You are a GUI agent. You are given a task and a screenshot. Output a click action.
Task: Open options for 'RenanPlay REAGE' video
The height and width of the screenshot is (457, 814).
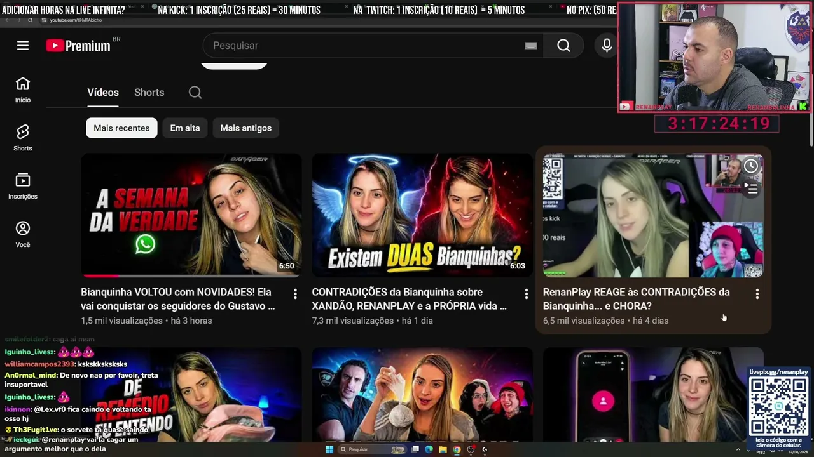tap(757, 294)
